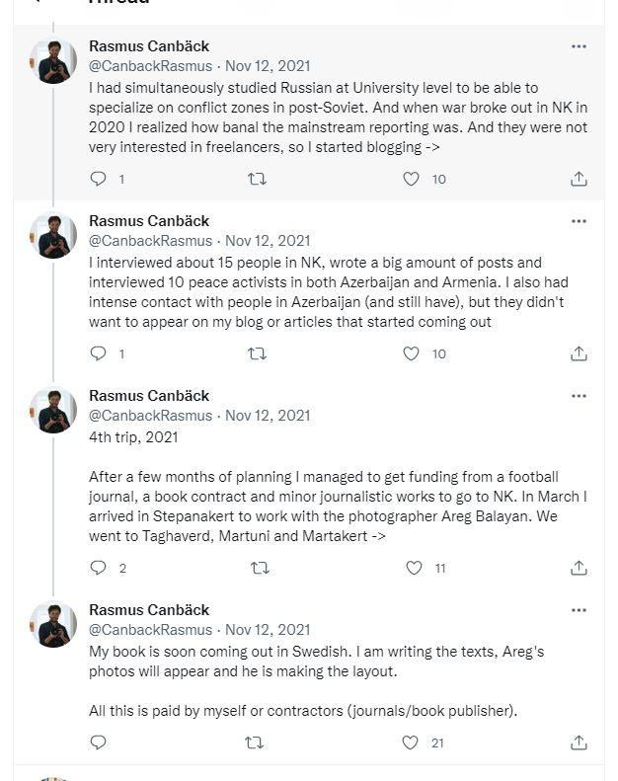Open more options on the first tweet

pos(579,46)
